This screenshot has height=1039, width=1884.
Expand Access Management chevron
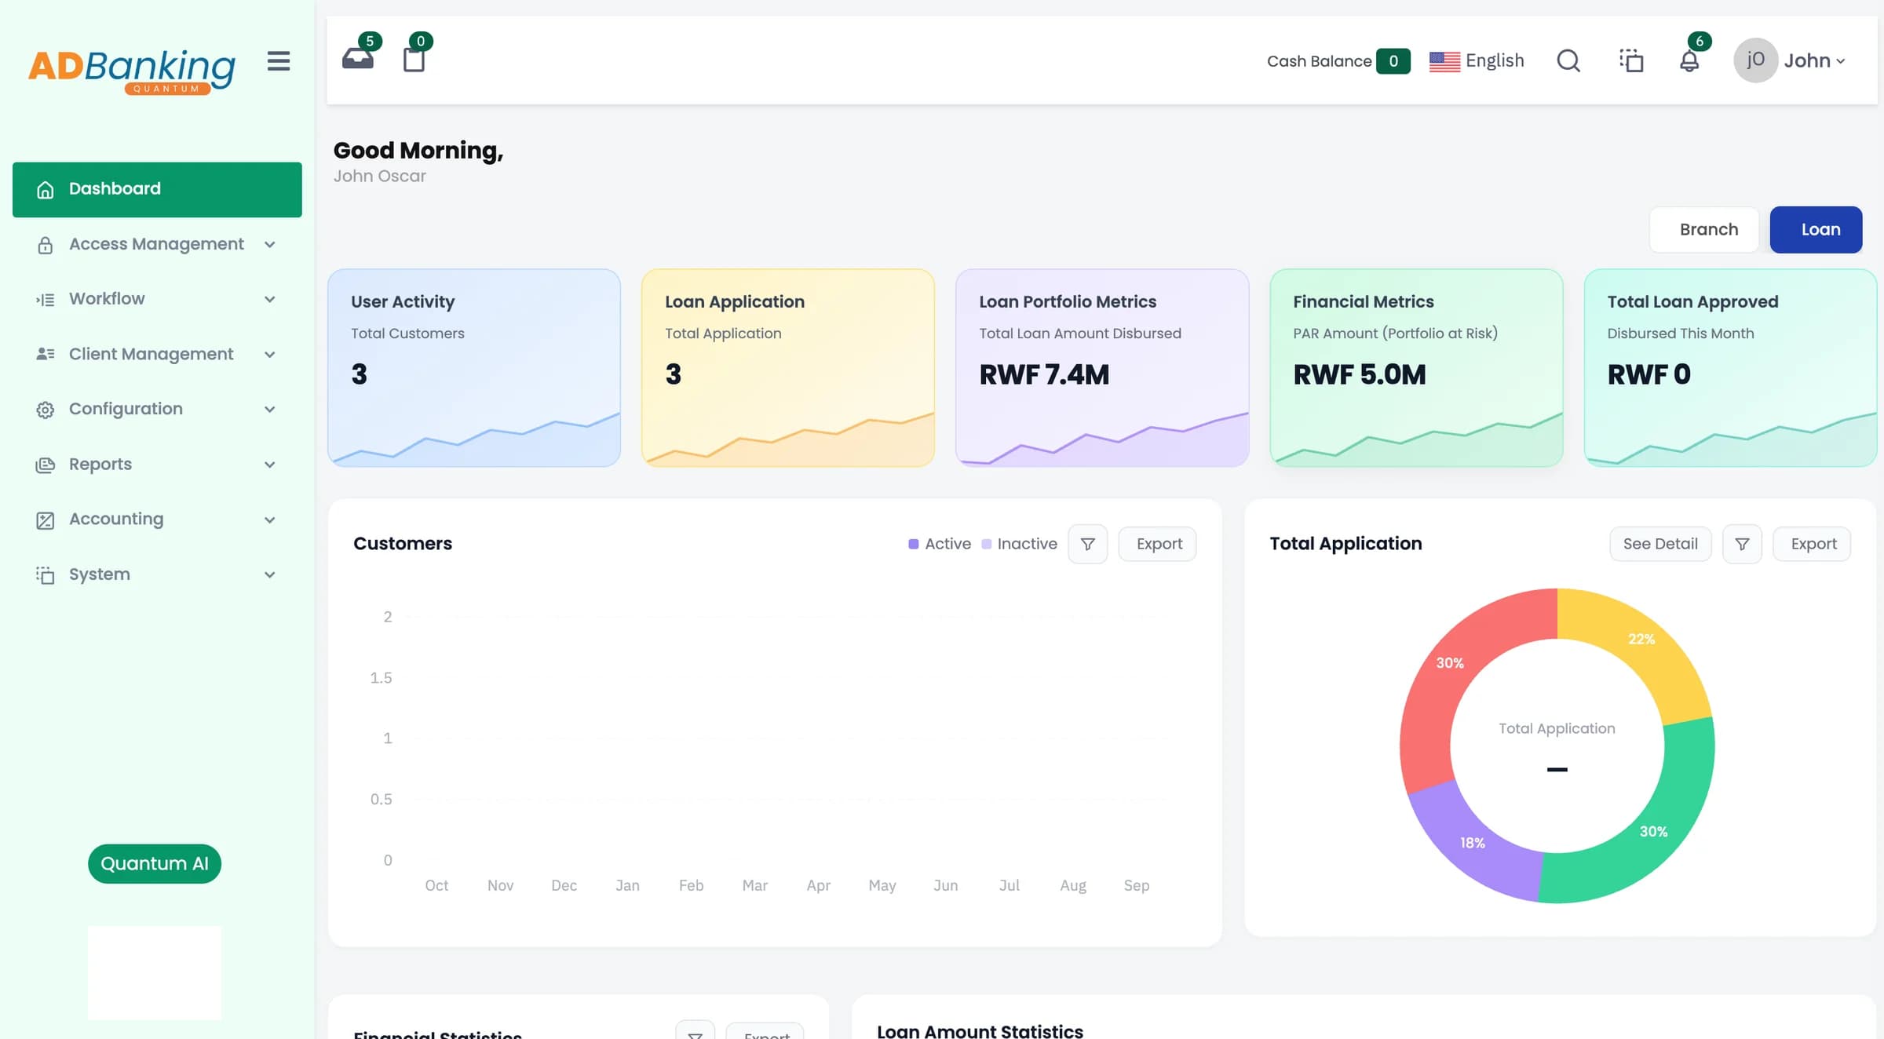click(270, 245)
